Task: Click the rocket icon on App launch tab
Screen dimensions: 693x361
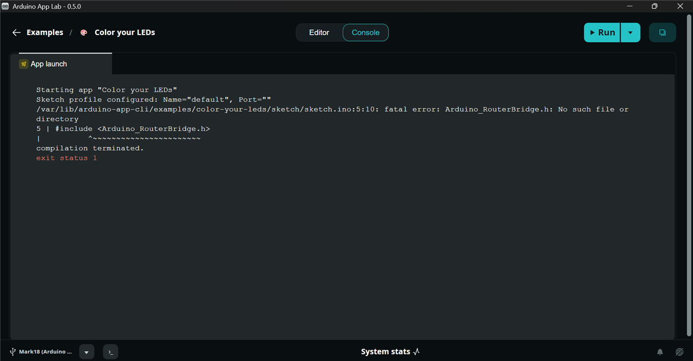Action: point(24,64)
